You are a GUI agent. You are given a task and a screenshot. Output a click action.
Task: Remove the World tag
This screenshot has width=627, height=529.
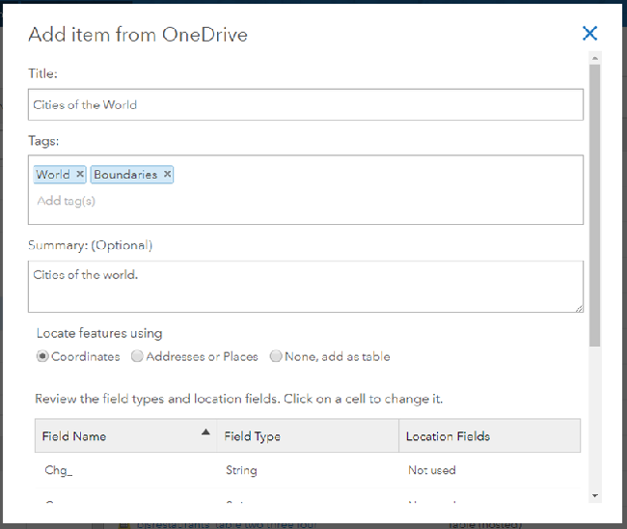(x=80, y=175)
